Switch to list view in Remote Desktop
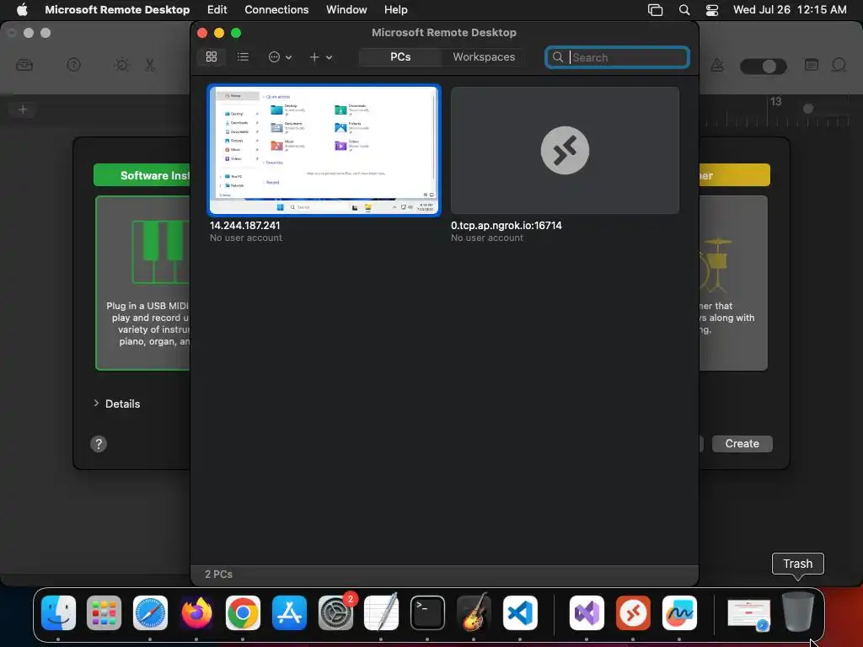Screen dimensions: 863x647 (243, 56)
